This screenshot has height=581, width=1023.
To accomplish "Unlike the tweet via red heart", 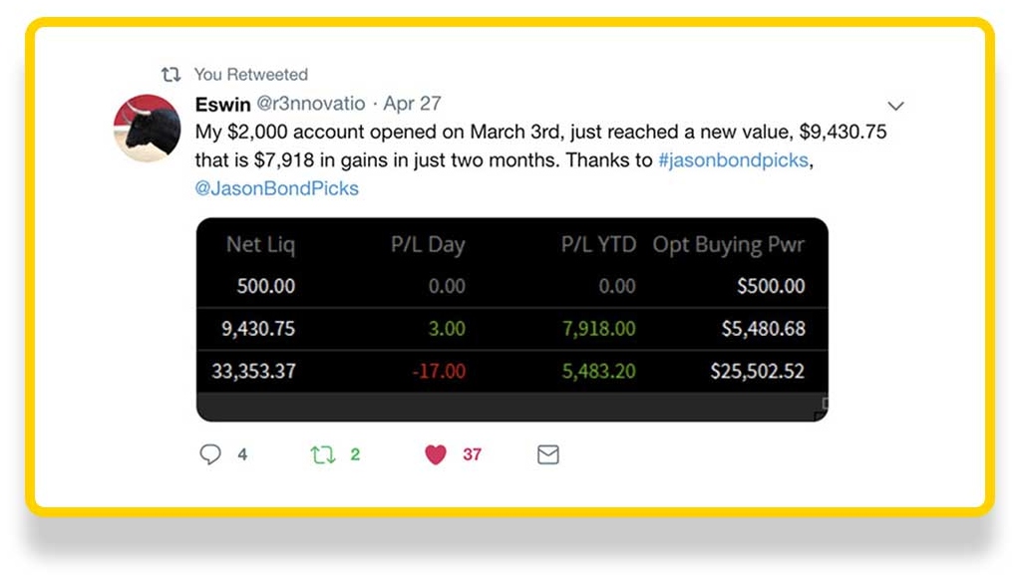I will pyautogui.click(x=436, y=453).
